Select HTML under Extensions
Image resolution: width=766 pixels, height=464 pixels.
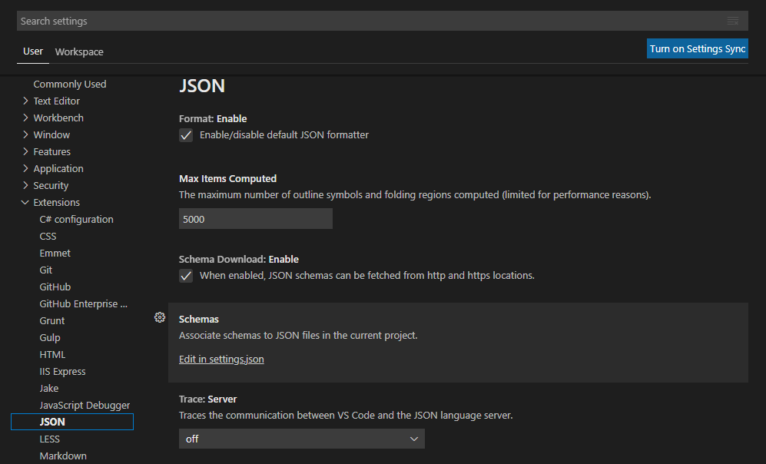(52, 355)
